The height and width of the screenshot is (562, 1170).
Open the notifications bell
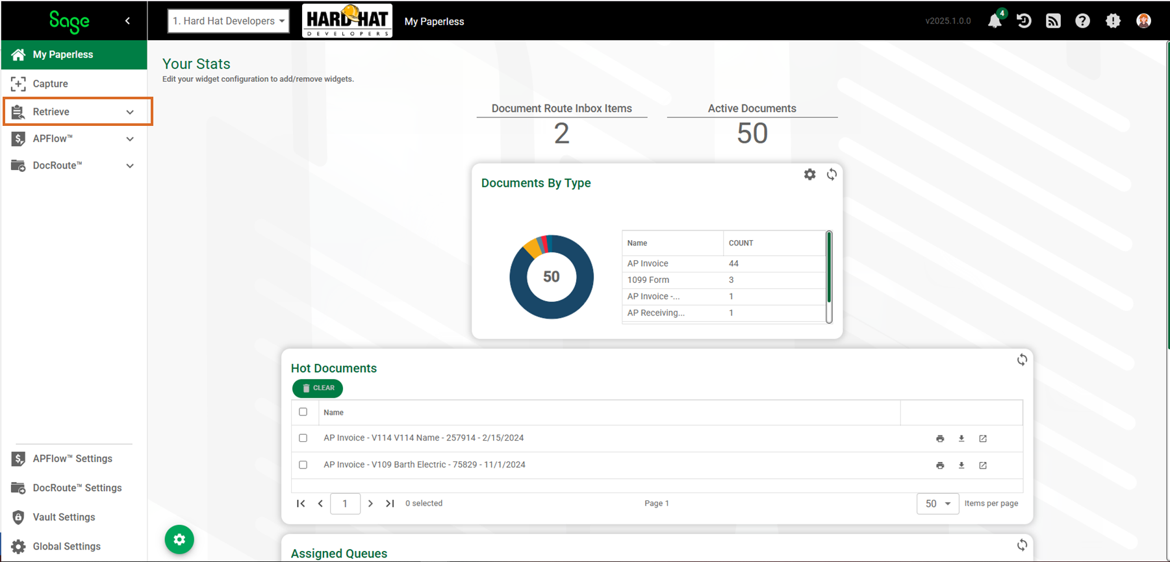(994, 21)
